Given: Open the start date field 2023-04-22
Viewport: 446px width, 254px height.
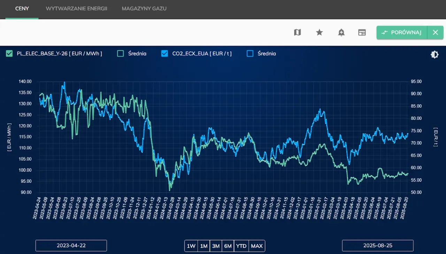Looking at the screenshot, I should [71, 246].
